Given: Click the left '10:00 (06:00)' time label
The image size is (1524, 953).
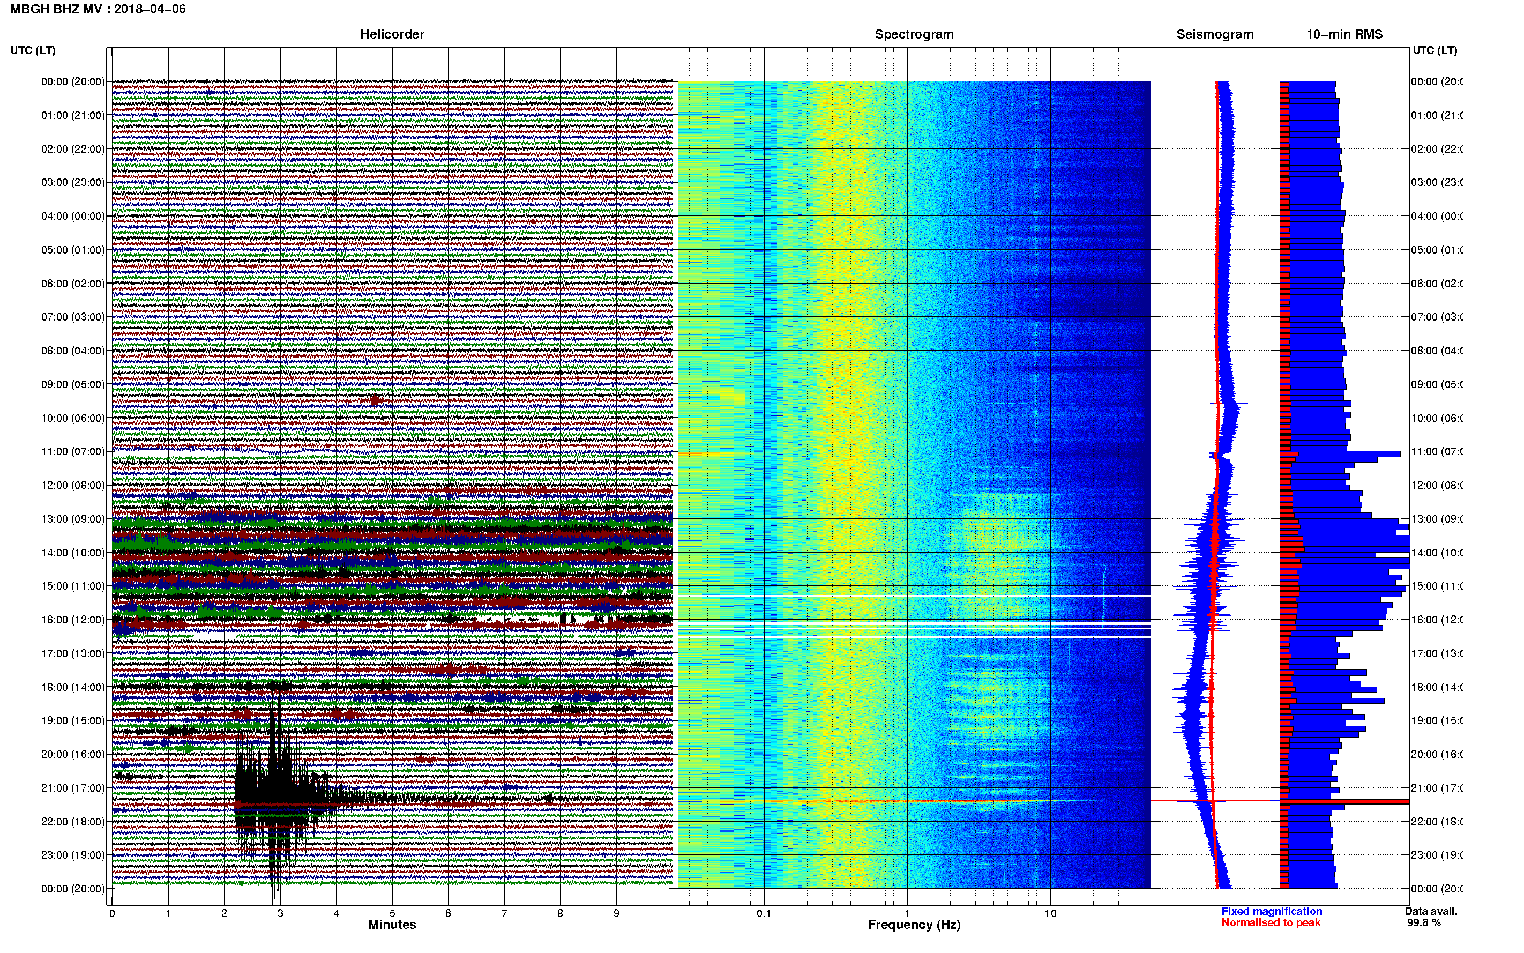Looking at the screenshot, I should [x=73, y=419].
